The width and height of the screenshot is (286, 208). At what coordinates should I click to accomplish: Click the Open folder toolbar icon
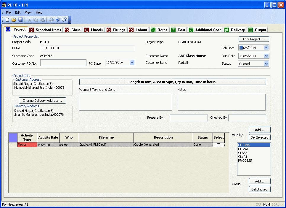tap(14, 20)
